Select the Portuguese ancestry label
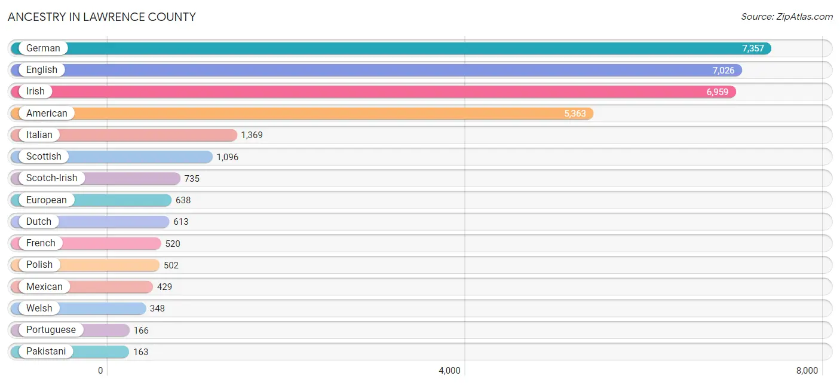This screenshot has width=840, height=385. click(x=51, y=330)
